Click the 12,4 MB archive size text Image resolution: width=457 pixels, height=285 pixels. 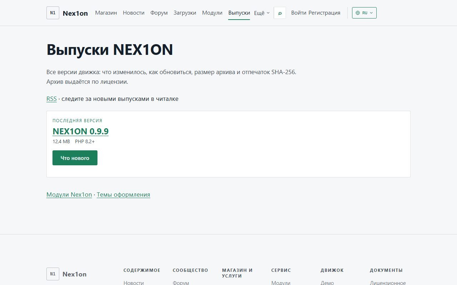coord(61,141)
